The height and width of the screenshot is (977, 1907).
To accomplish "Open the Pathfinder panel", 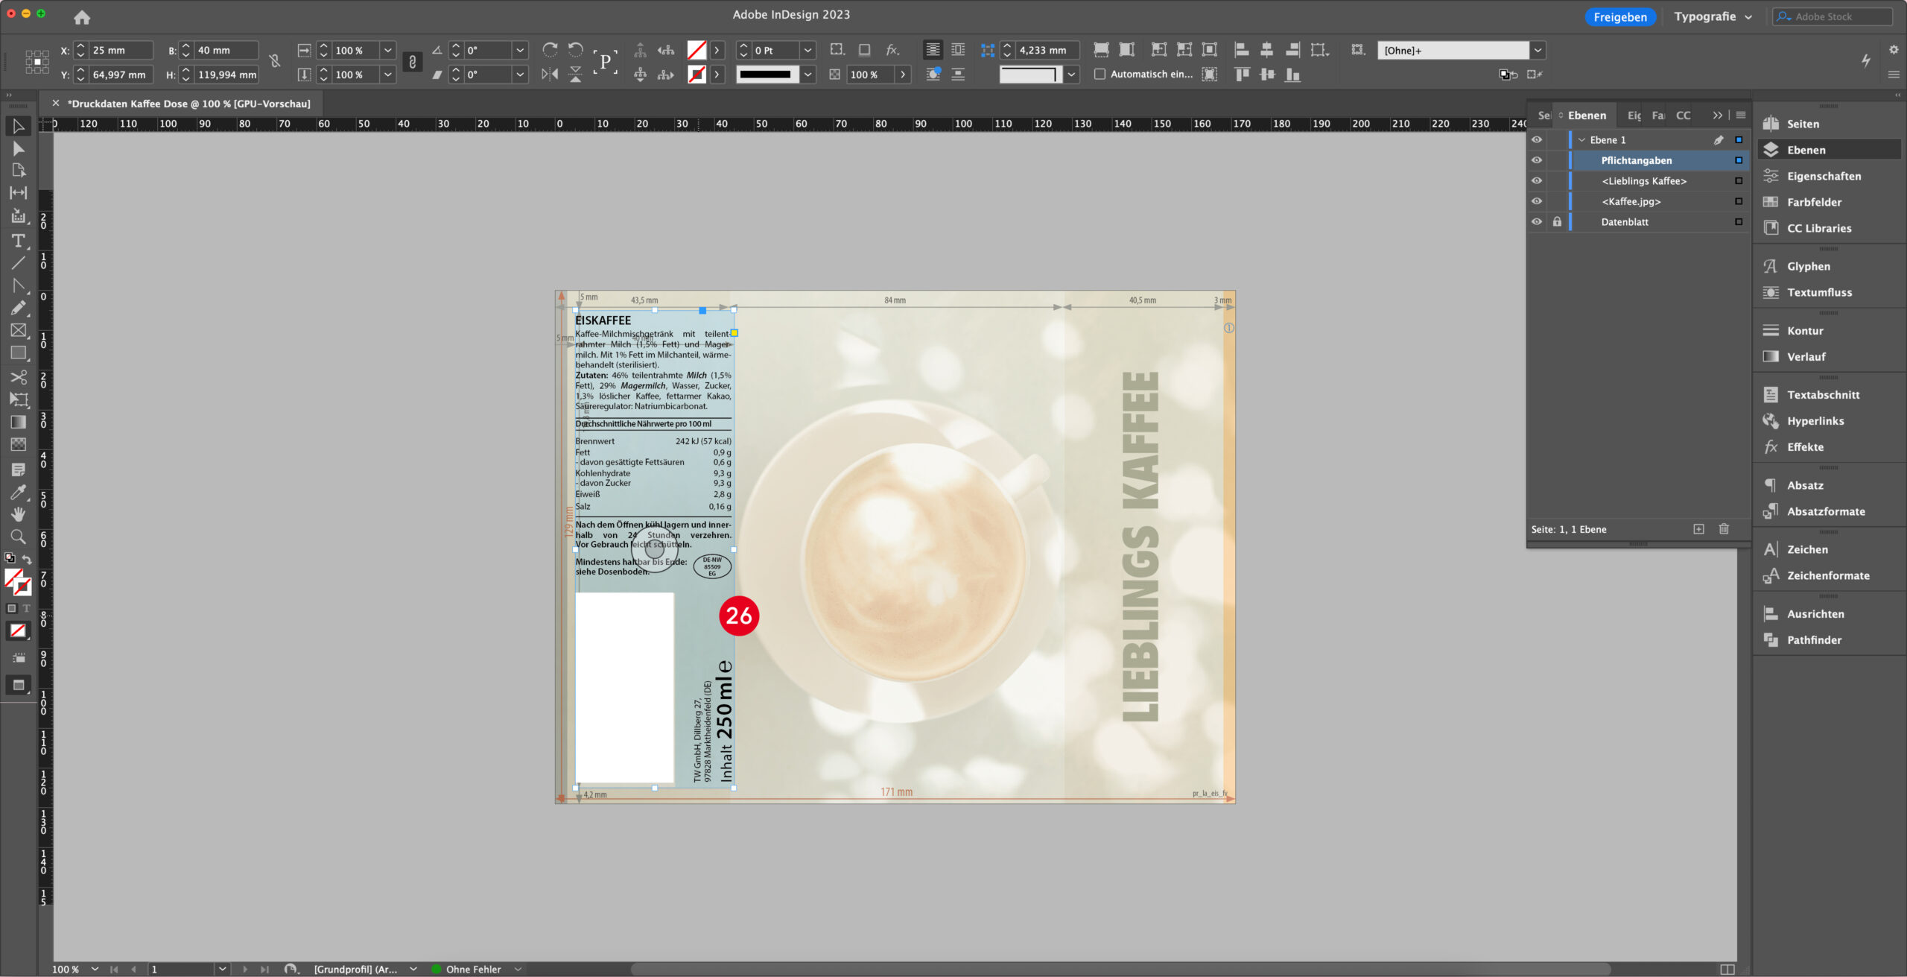I will [1815, 639].
